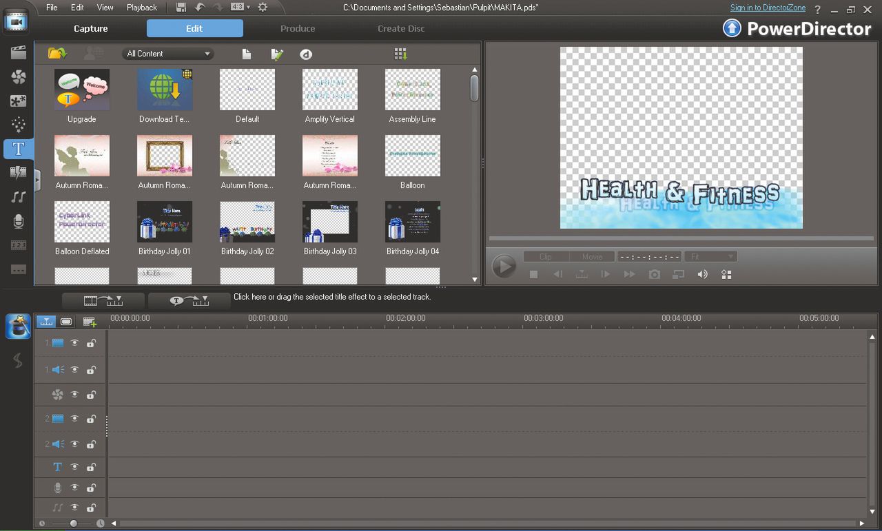This screenshot has width=882, height=531.
Task: Take a snapshot with the camera icon
Action: click(654, 274)
